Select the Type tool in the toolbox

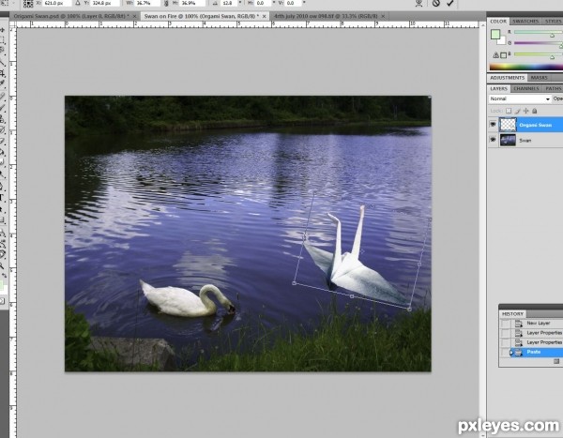tap(2, 197)
